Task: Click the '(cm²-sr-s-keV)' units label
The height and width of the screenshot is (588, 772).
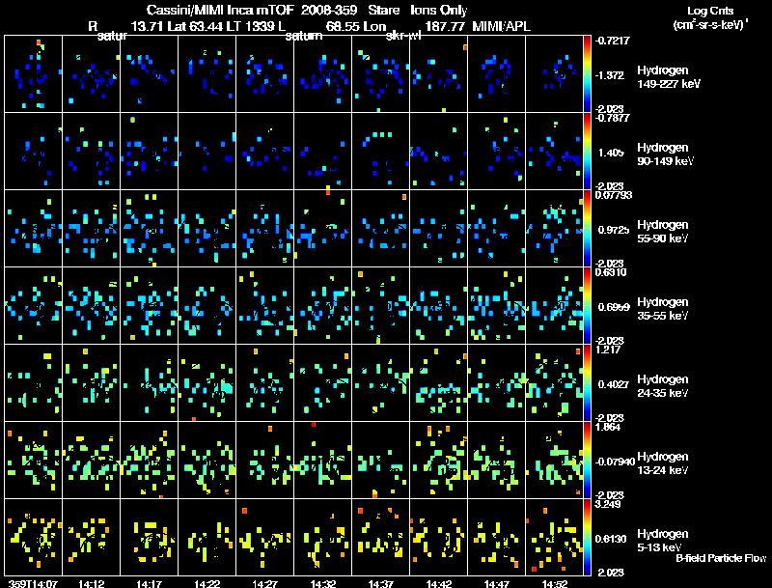Action: point(710,25)
